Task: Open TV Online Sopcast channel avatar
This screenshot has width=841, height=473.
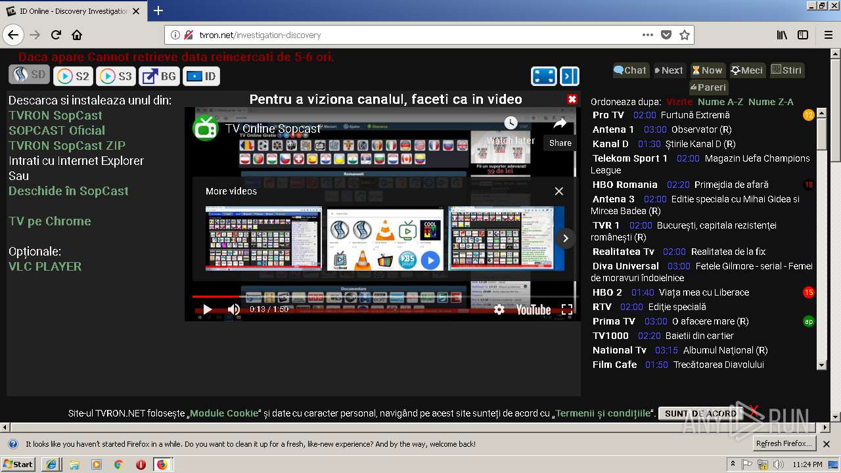Action: [x=206, y=128]
